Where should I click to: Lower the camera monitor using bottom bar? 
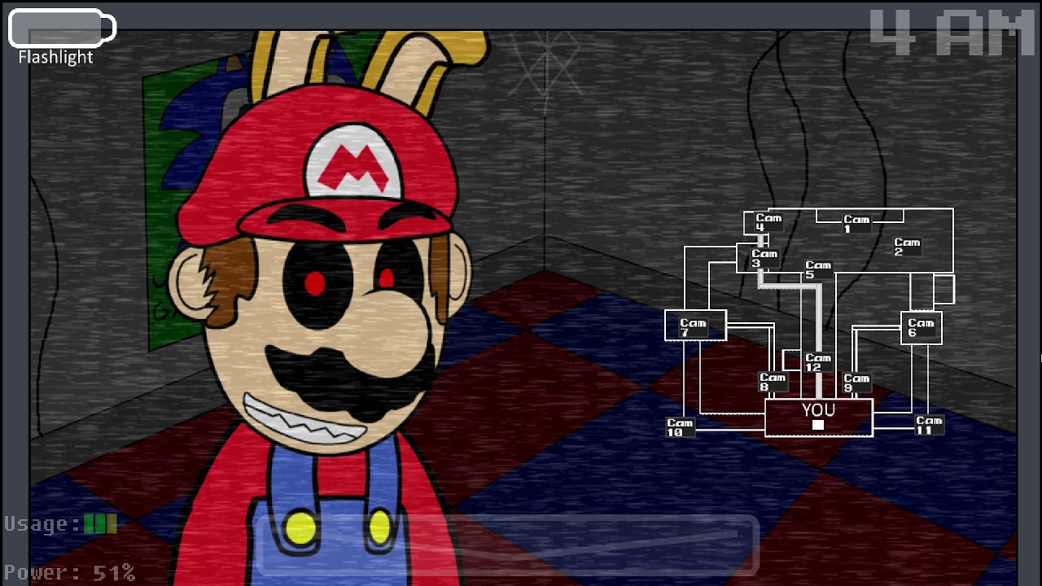[x=507, y=545]
